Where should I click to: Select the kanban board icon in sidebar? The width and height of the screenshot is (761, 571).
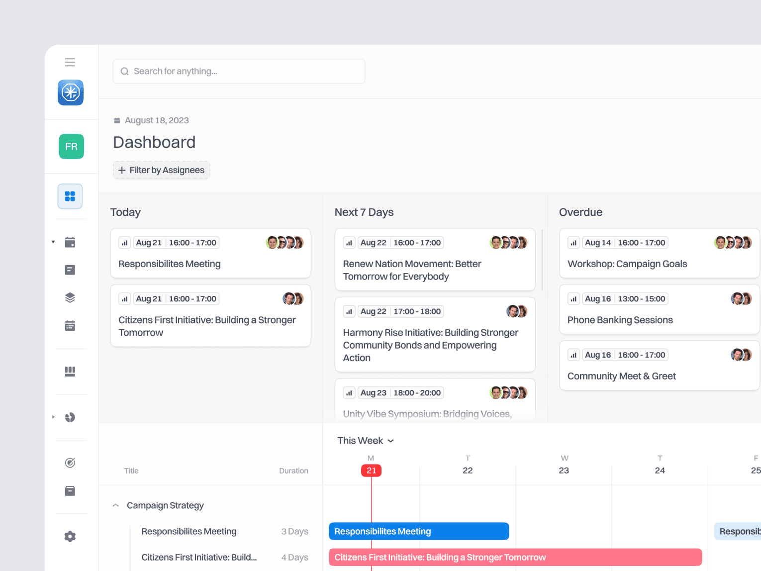[70, 371]
